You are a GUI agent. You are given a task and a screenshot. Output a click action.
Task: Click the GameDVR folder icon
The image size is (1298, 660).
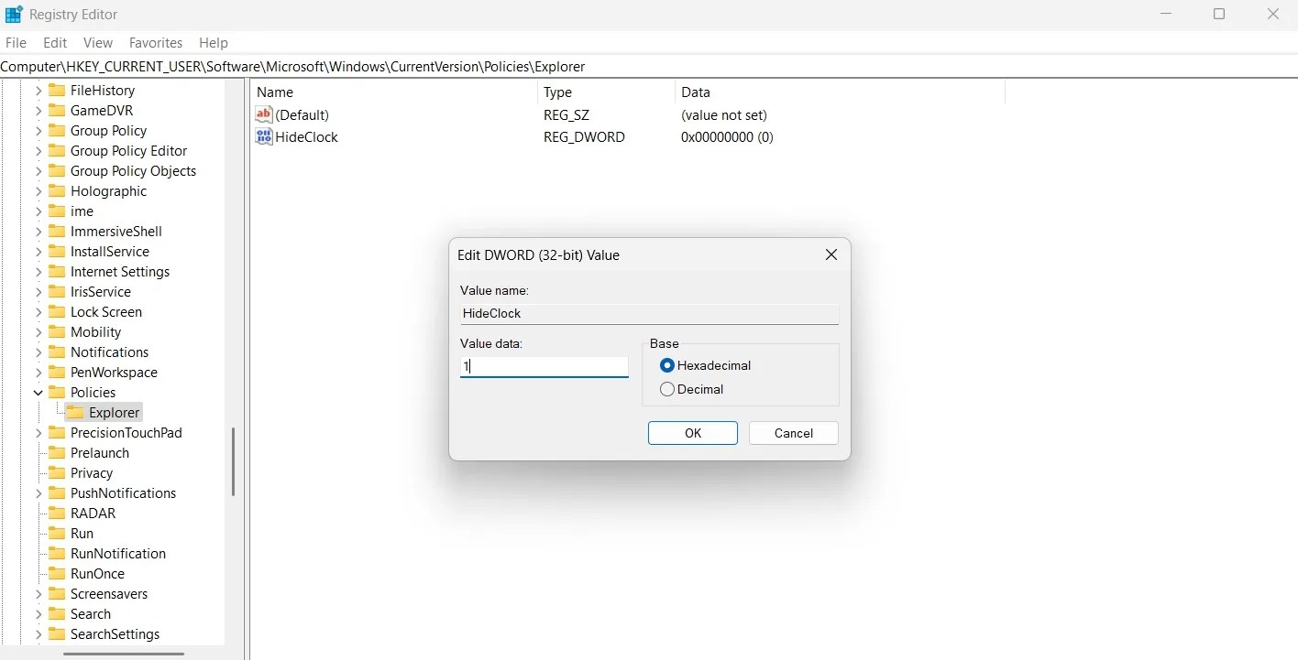tap(58, 110)
